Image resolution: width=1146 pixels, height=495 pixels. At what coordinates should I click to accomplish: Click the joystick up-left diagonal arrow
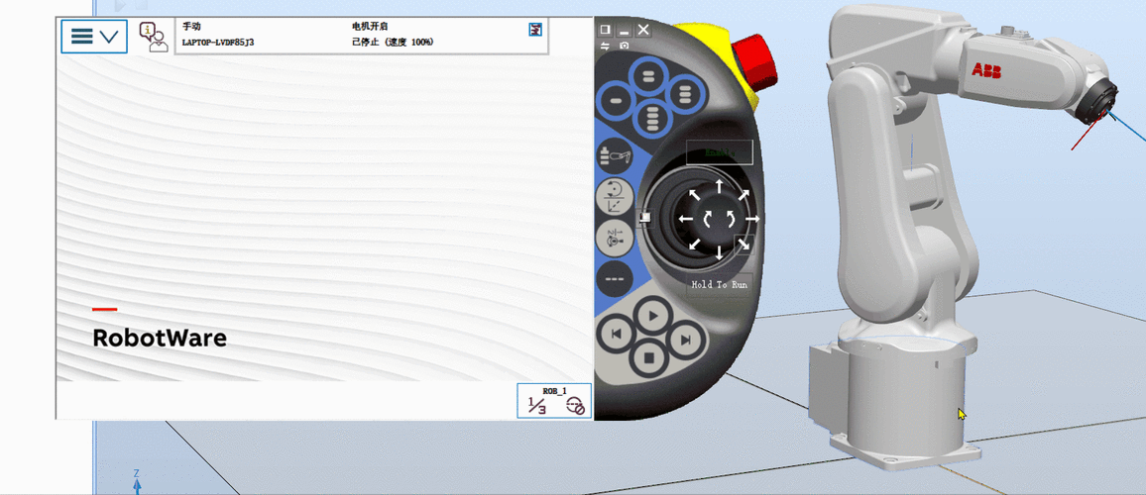coord(694,194)
